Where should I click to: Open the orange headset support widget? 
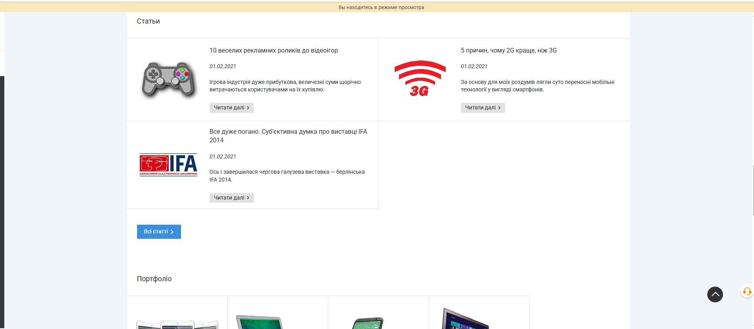coord(747,291)
